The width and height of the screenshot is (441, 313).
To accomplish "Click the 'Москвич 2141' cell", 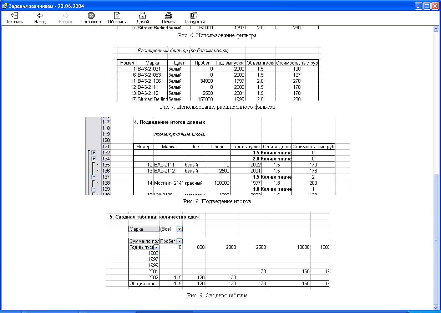I will [168, 183].
